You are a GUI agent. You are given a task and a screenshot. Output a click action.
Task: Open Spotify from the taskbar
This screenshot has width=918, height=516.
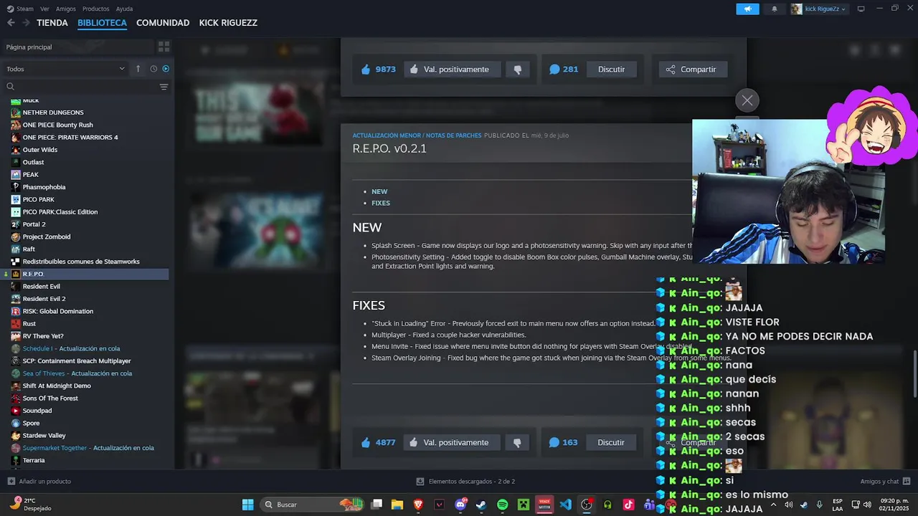tap(503, 505)
